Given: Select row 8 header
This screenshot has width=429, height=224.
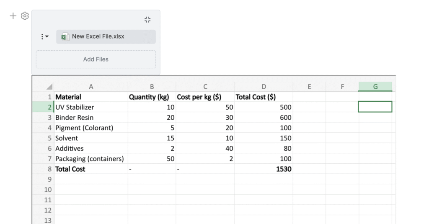Looking at the screenshot, I should point(49,169).
